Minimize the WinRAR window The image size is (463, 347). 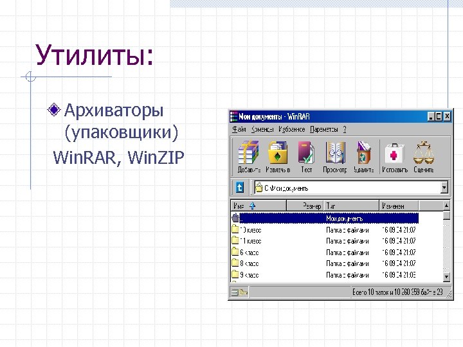(431, 116)
